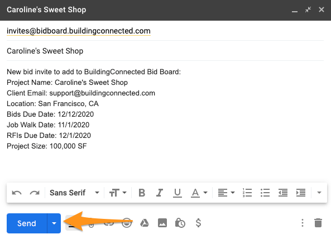Close the compose window
Viewport: 331px width, 239px height.
(x=322, y=9)
